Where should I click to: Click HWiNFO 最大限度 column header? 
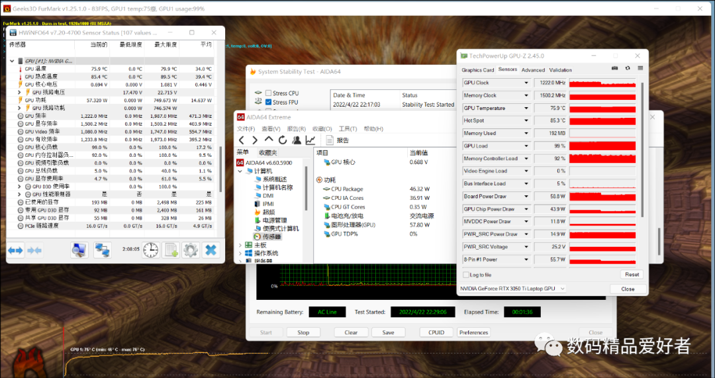tap(167, 45)
